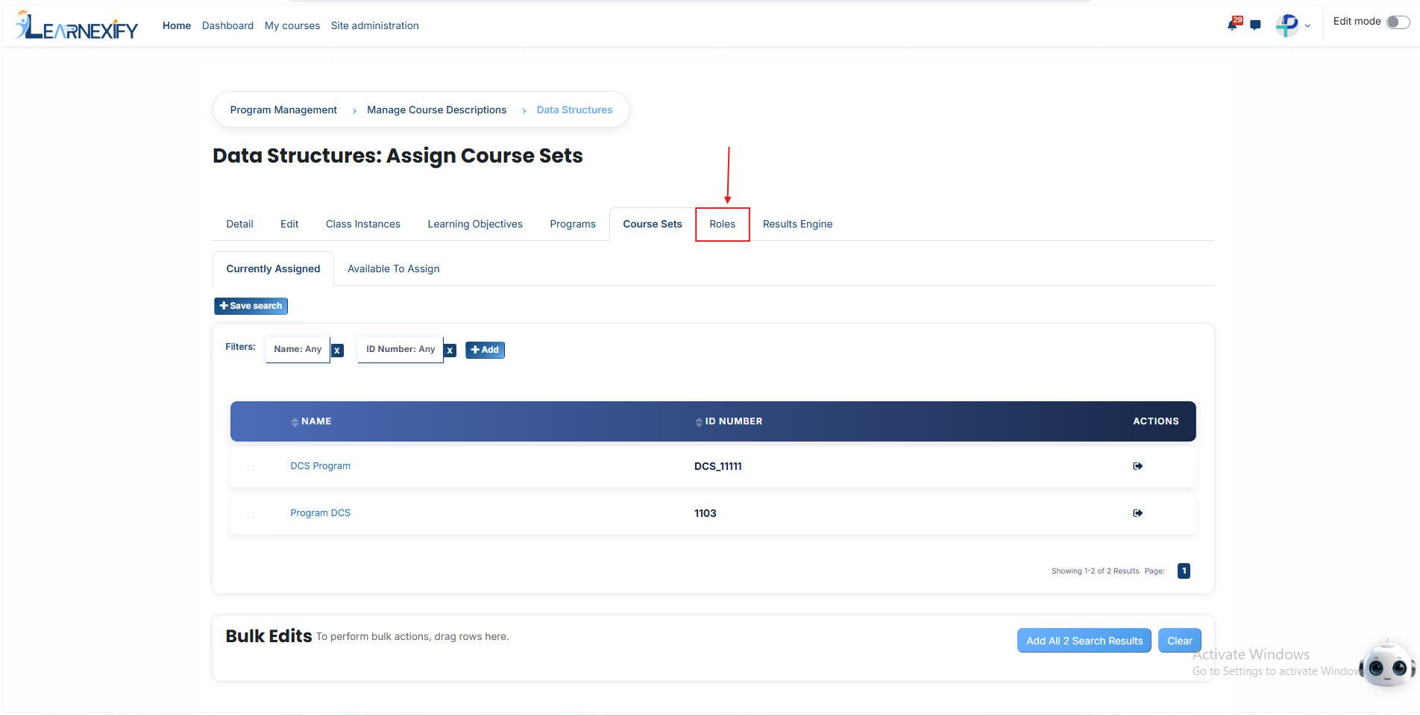Open the ID Number: Any filter dropdown
Viewport: 1420px width, 716px height.
400,349
